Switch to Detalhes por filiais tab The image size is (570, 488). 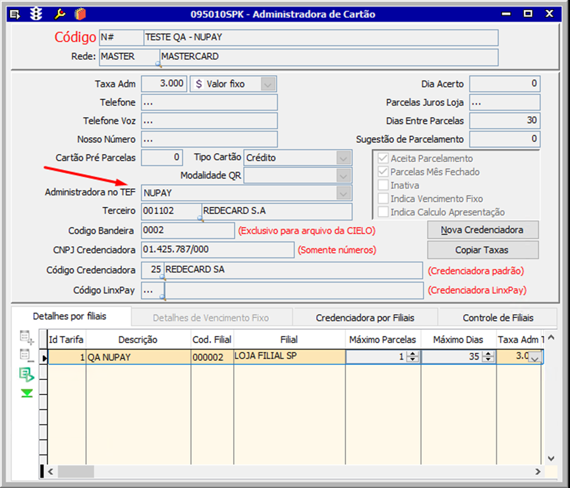click(70, 317)
